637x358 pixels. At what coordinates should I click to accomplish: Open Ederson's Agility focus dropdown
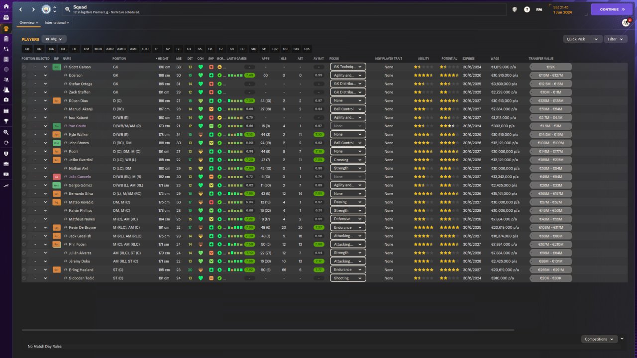(347, 75)
